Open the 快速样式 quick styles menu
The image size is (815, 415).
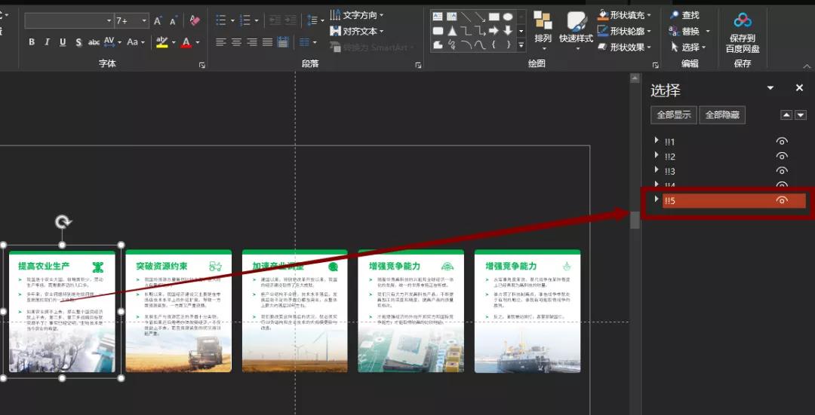coord(576,29)
